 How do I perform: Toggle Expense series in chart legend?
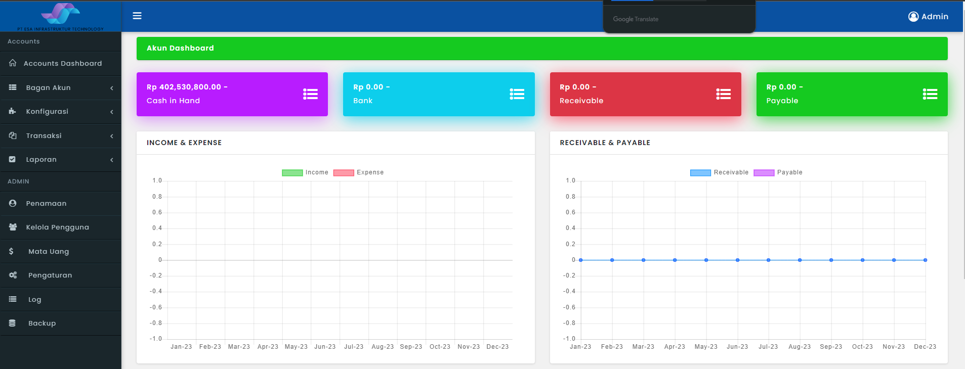click(358, 172)
